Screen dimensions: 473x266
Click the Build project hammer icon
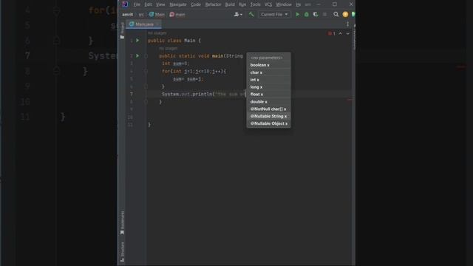251,14
